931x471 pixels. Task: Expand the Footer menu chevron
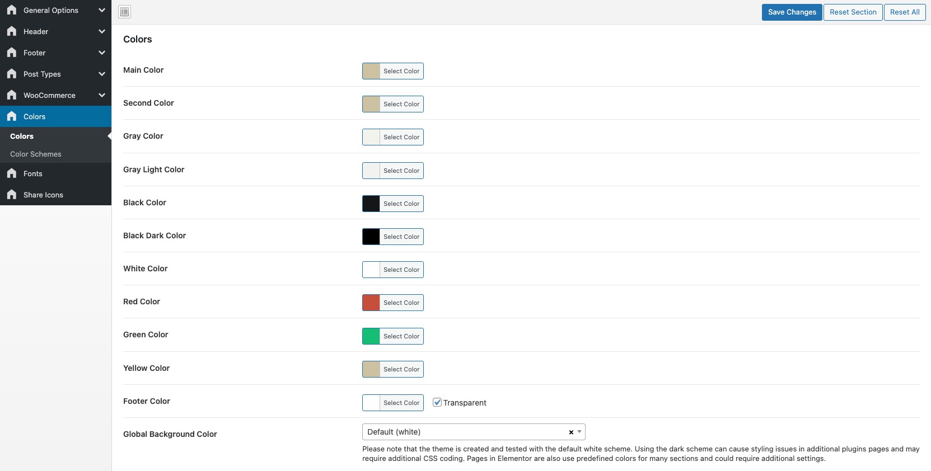[x=102, y=53]
